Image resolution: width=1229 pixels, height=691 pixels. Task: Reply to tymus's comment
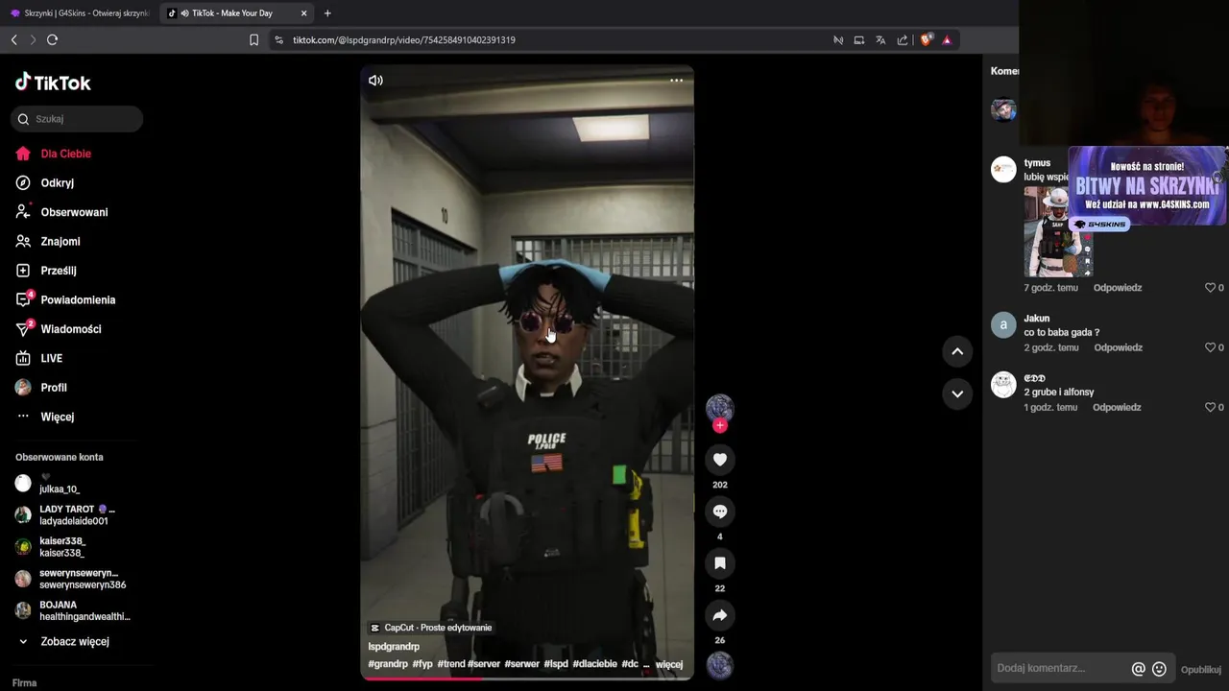pyautogui.click(x=1118, y=288)
